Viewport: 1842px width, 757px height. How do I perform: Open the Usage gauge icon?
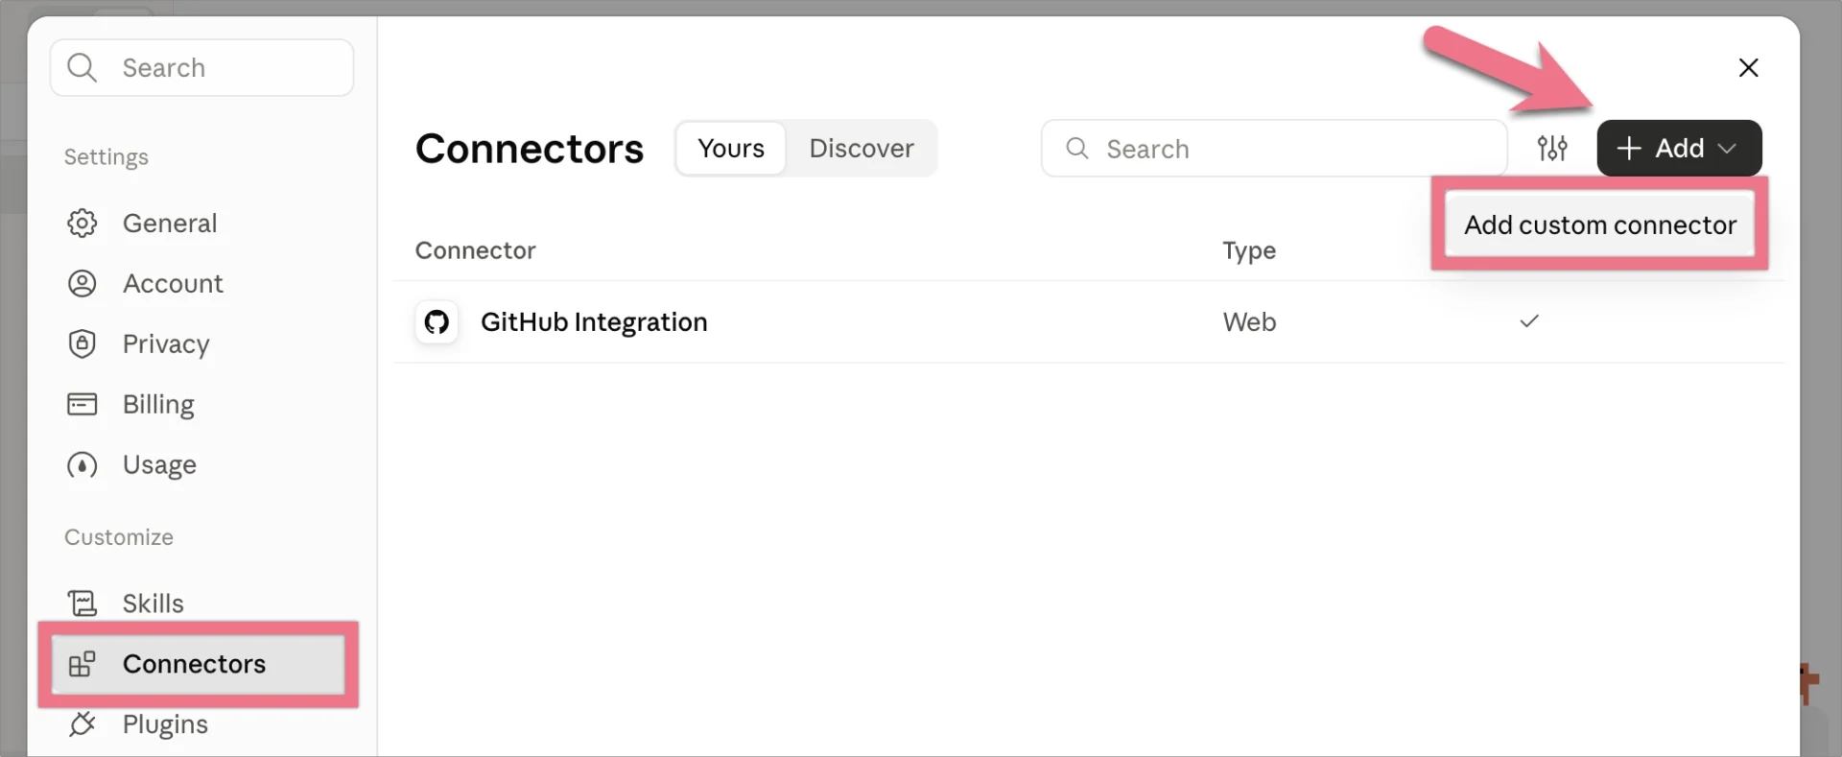pyautogui.click(x=82, y=464)
